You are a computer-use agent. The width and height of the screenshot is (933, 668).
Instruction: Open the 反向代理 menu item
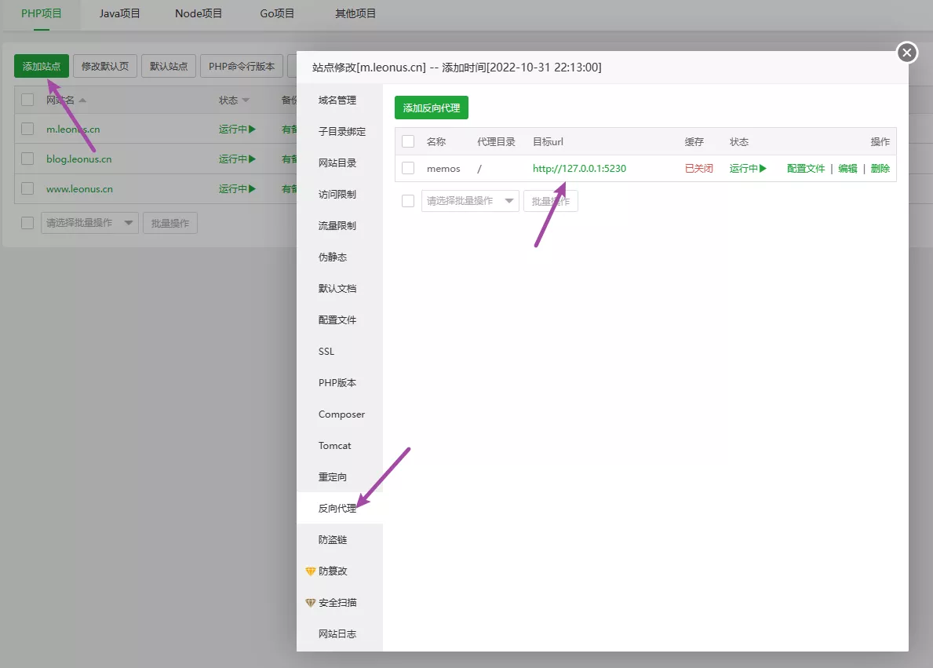coord(337,509)
